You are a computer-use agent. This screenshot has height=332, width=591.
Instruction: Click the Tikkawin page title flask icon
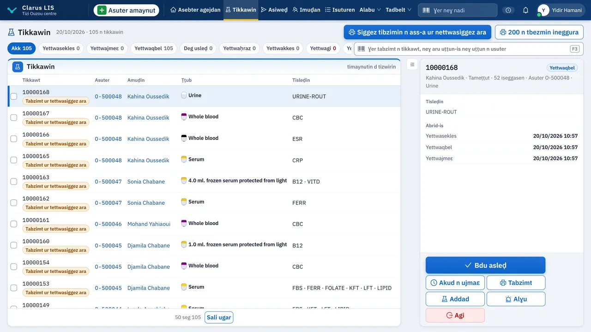tap(11, 32)
